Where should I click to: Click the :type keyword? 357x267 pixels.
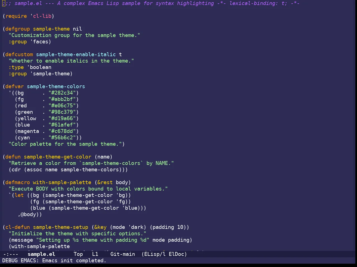tap(16, 67)
